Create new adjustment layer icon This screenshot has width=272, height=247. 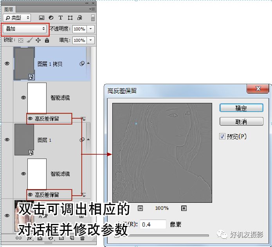pos(50,238)
